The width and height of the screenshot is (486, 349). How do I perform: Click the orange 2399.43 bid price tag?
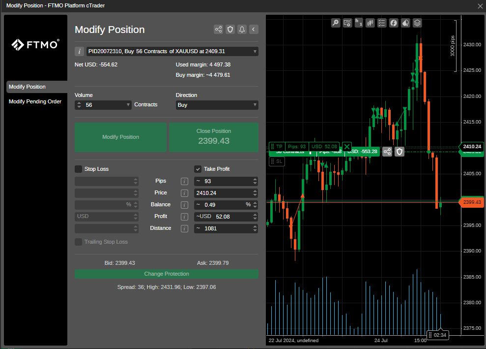(x=472, y=202)
